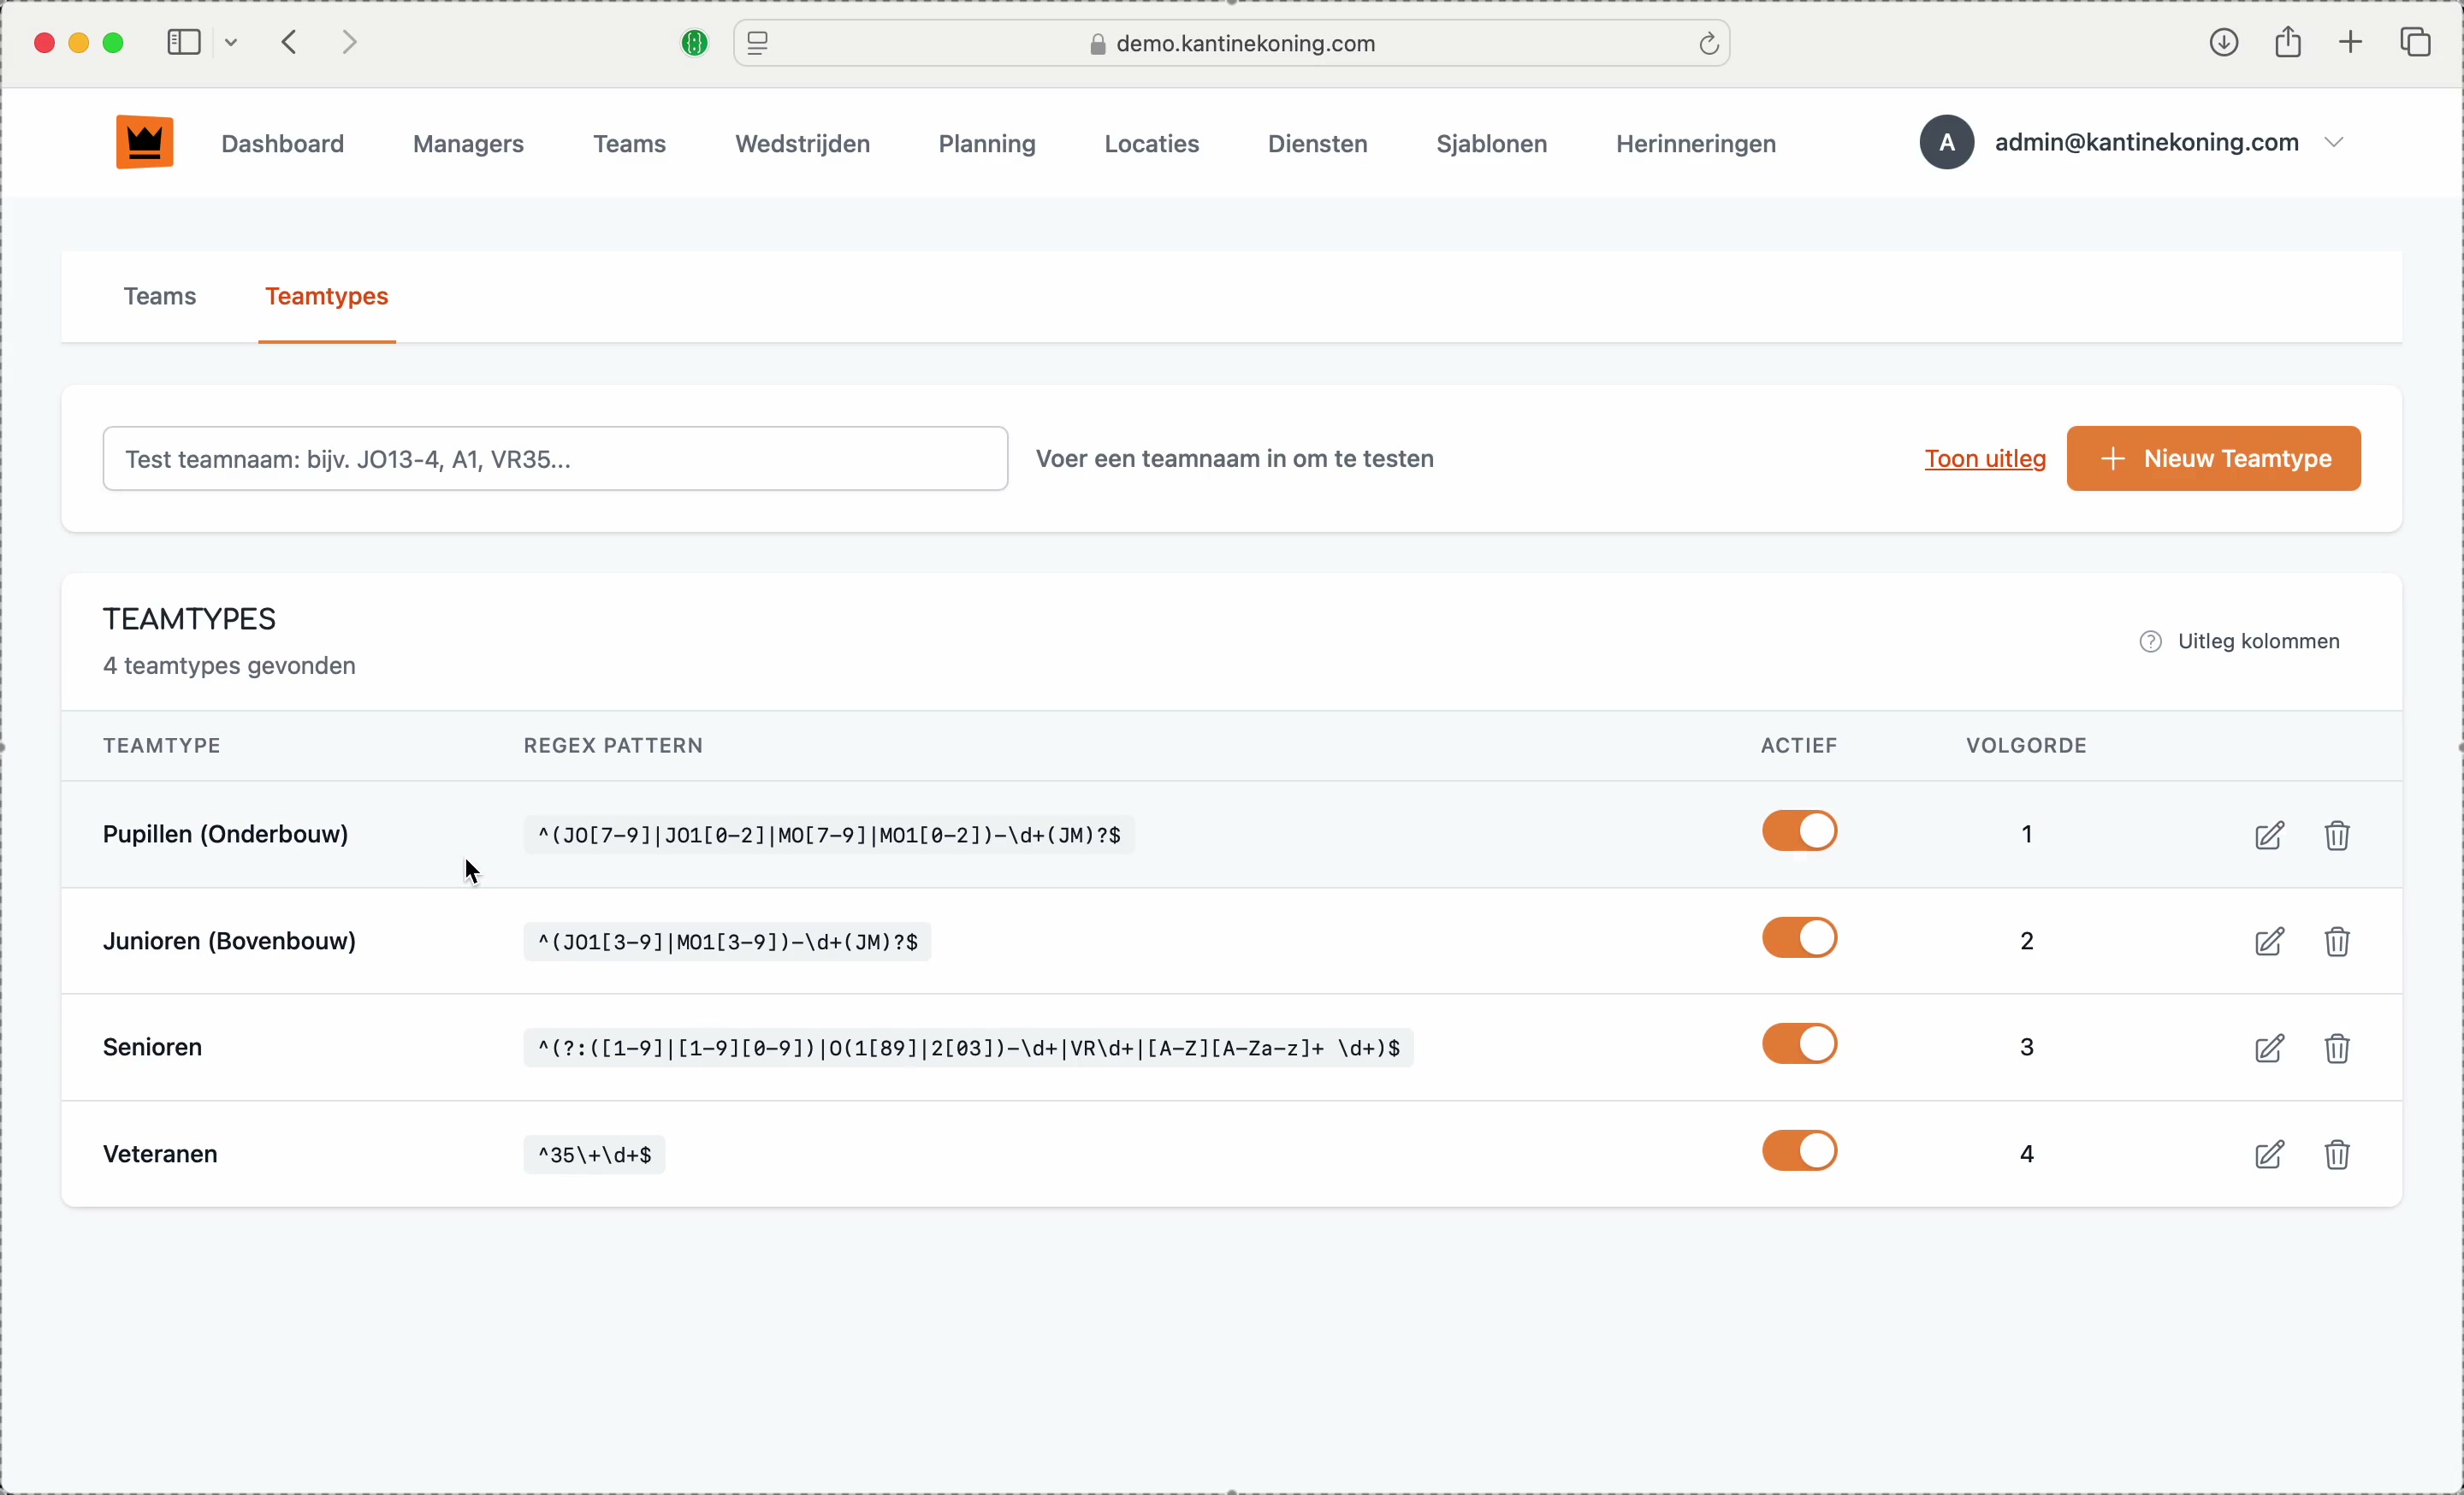Expand the Safari sidebar options chevron
The width and height of the screenshot is (2464, 1495).
click(x=232, y=43)
